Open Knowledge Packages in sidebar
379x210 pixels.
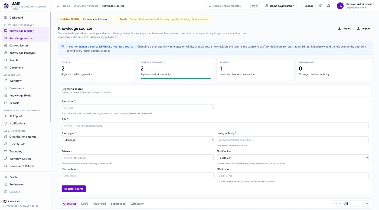point(26,53)
